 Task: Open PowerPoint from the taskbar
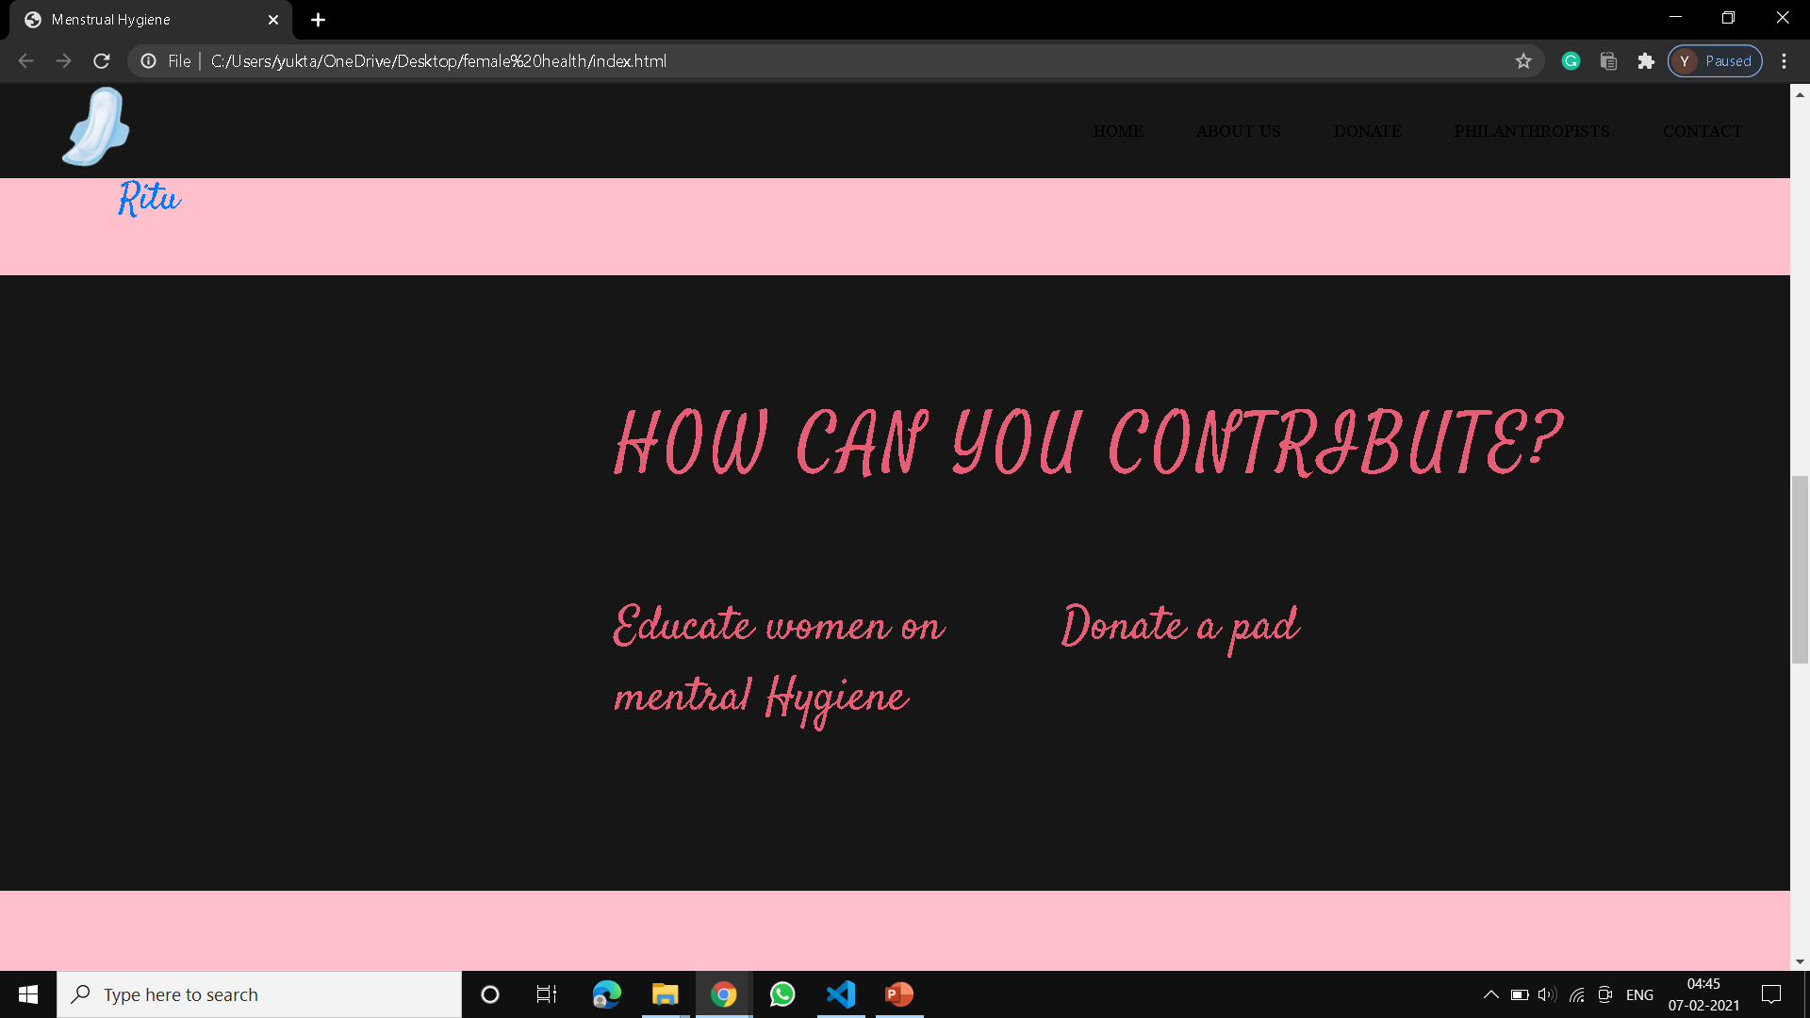coord(899,994)
